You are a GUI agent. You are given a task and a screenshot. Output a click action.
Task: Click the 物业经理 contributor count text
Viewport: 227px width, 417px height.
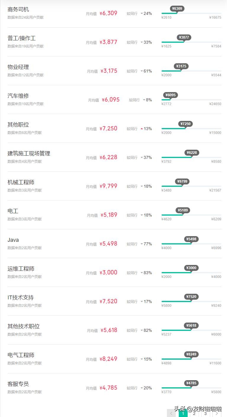point(25,75)
